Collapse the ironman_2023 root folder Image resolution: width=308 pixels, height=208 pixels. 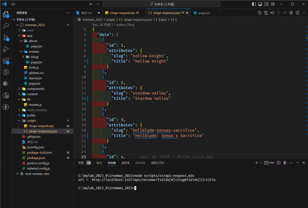17,25
